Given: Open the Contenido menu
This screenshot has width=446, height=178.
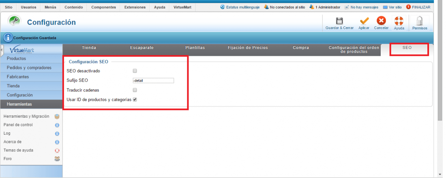Looking at the screenshot, I should tap(74, 7).
